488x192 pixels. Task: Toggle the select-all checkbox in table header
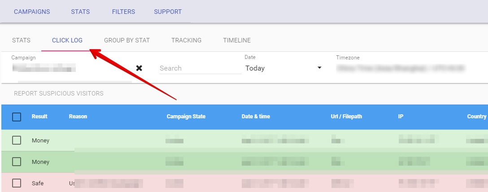point(17,117)
